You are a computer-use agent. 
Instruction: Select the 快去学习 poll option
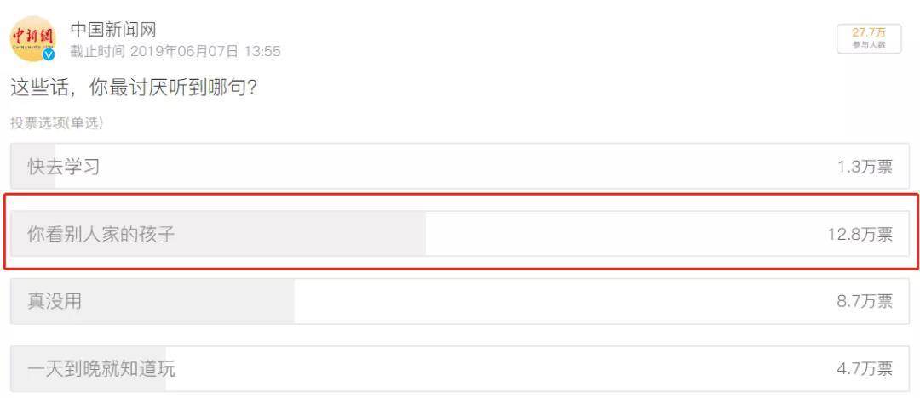tap(460, 167)
